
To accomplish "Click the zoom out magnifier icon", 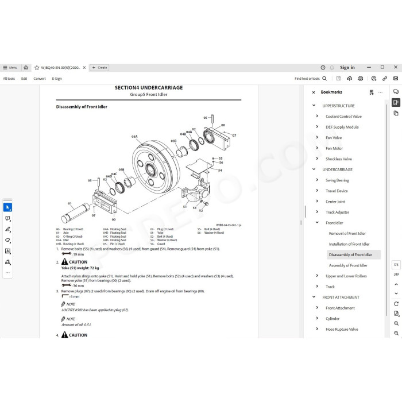I will (x=396, y=333).
